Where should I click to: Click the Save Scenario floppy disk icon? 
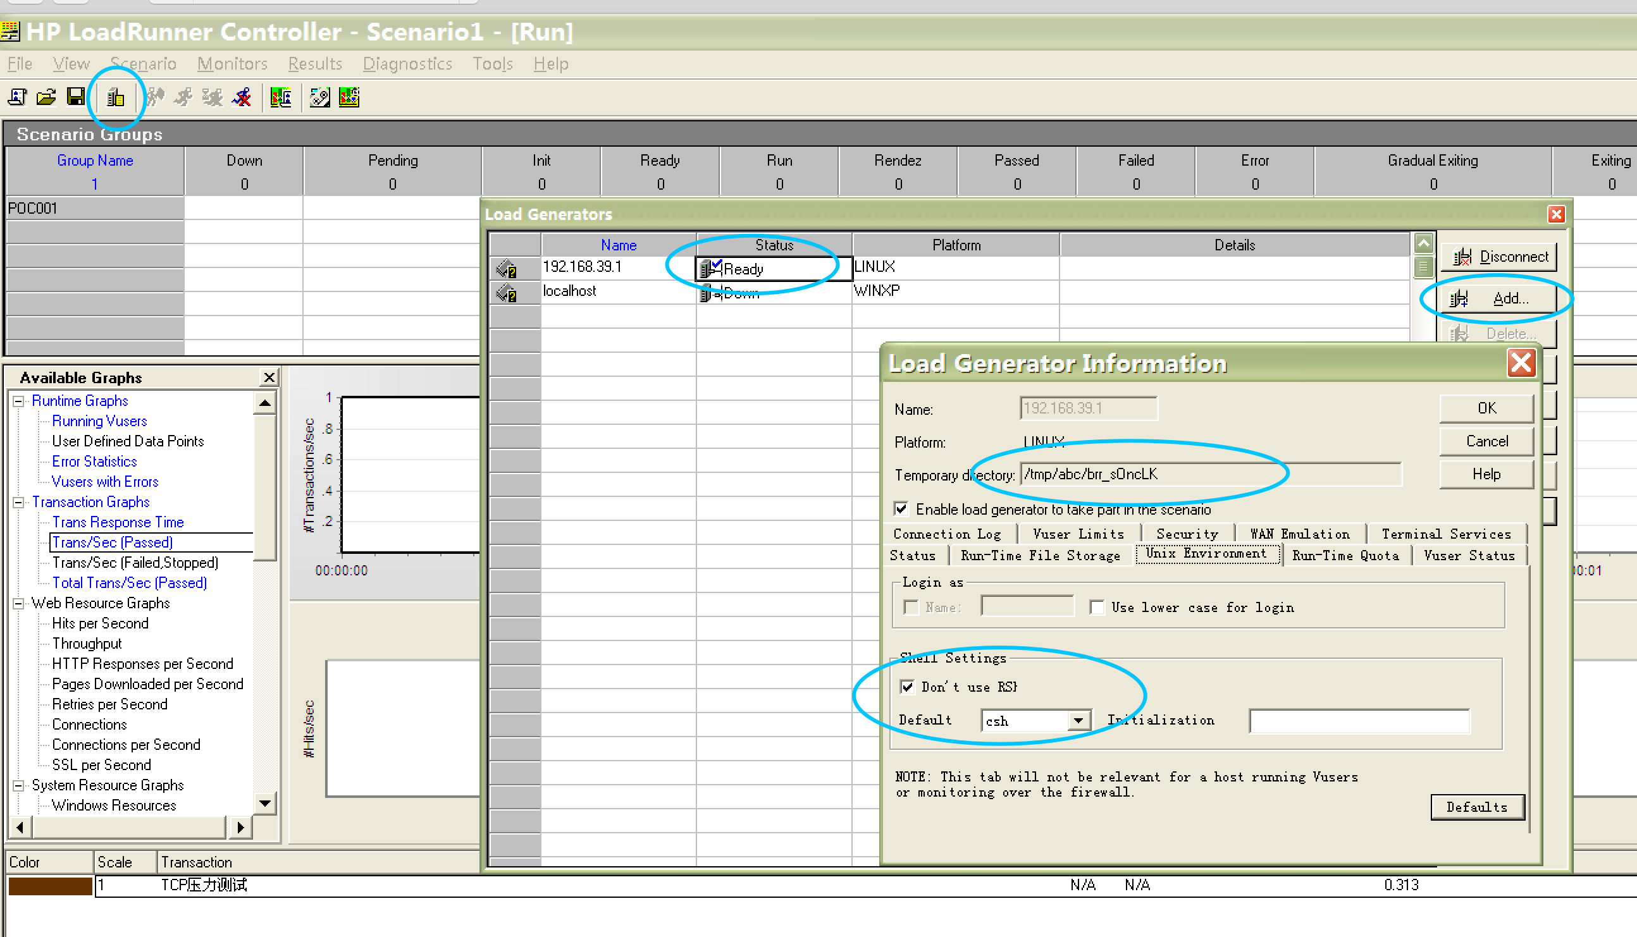click(x=76, y=97)
